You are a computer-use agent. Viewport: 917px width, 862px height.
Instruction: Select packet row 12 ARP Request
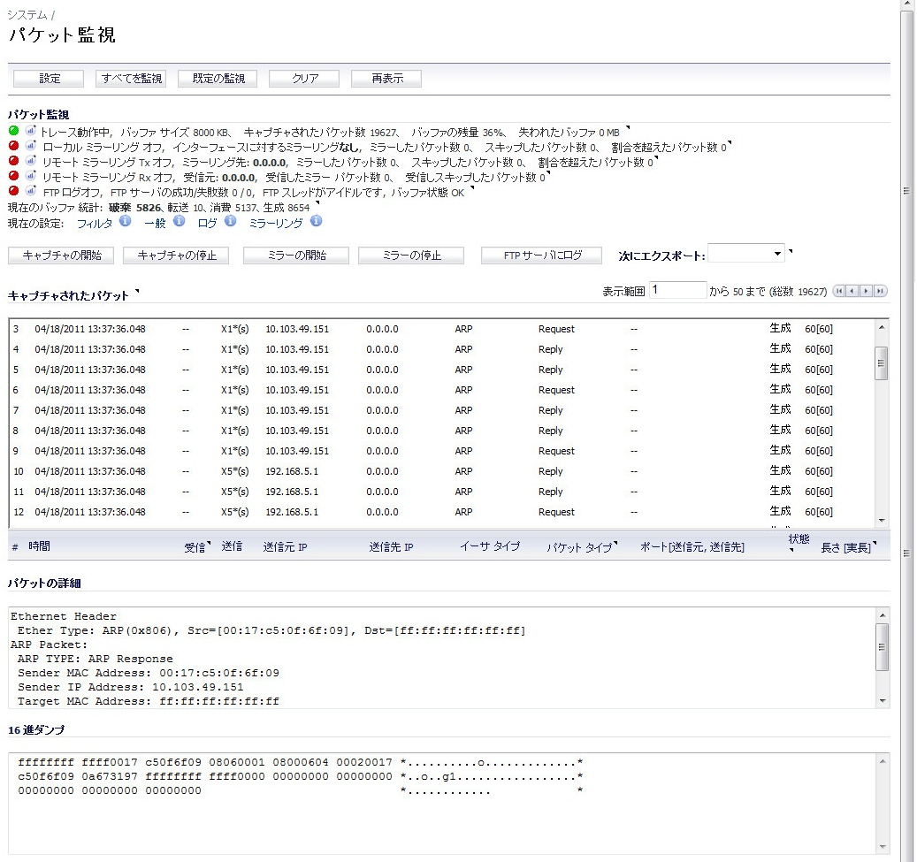click(442, 512)
